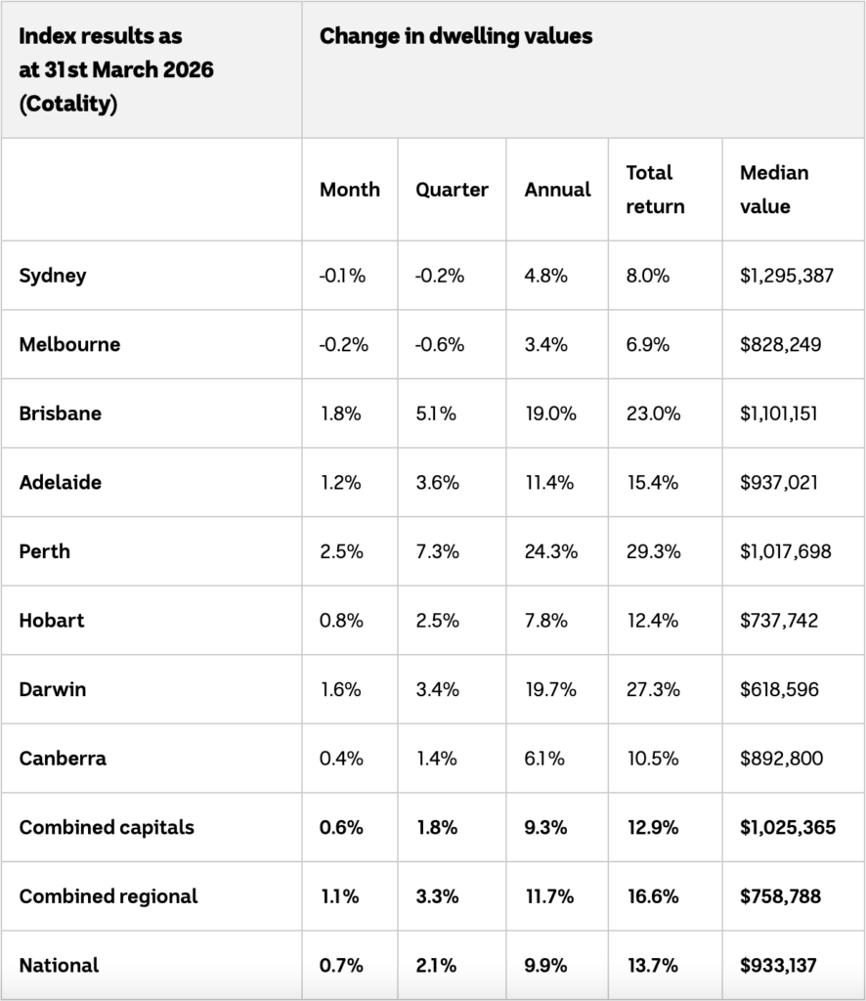Select the Quarter column header
The image size is (866, 1001).
click(452, 190)
